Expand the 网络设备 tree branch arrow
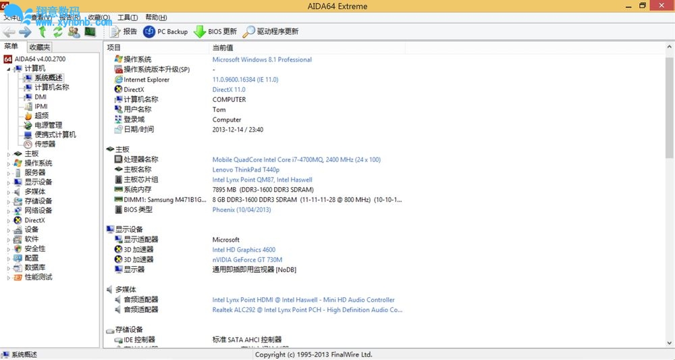This screenshot has height=360, width=675. click(9, 211)
